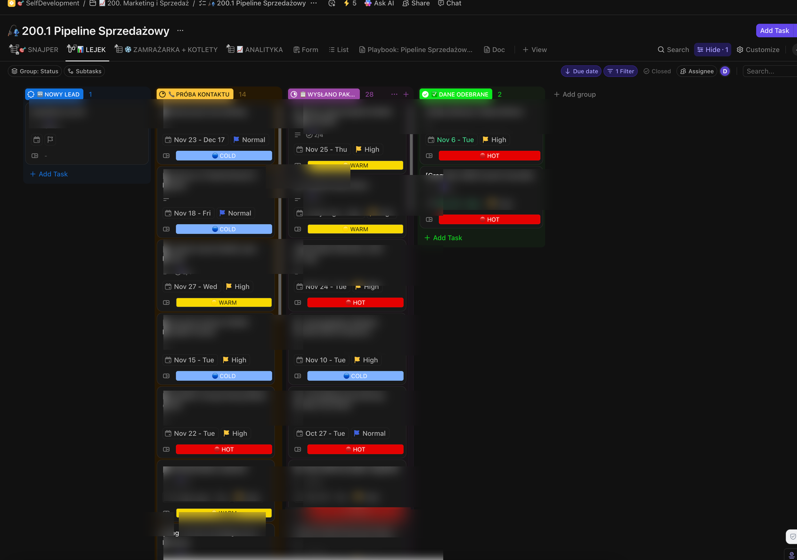Open the 1 Filter dropdown

620,71
